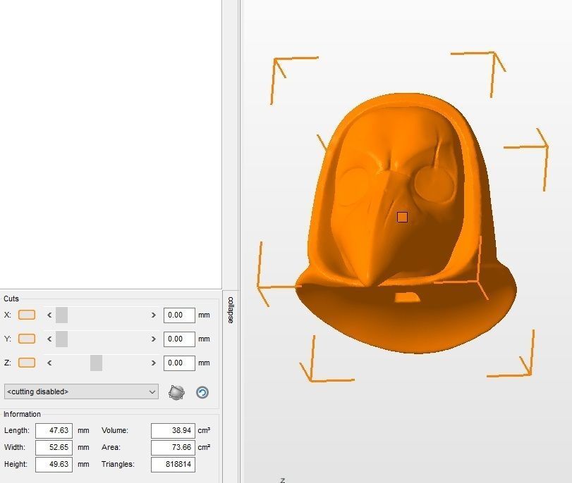Viewport: 572px width, 483px height.
Task: Click the Y slider left arrow
Action: coord(49,339)
